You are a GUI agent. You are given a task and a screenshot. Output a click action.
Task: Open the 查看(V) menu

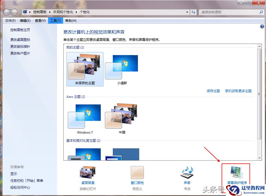(x=40, y=20)
